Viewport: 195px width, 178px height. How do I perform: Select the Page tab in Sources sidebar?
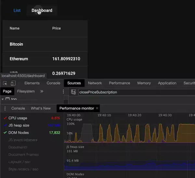pos(7,91)
